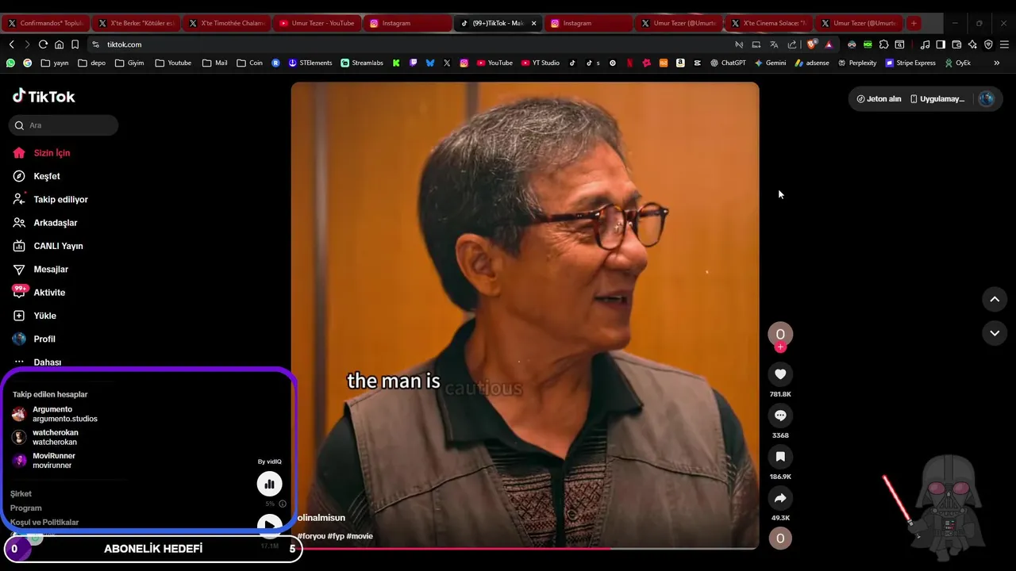1016x571 pixels.
Task: Open the profile avatar in the top-right corner
Action: point(987,98)
